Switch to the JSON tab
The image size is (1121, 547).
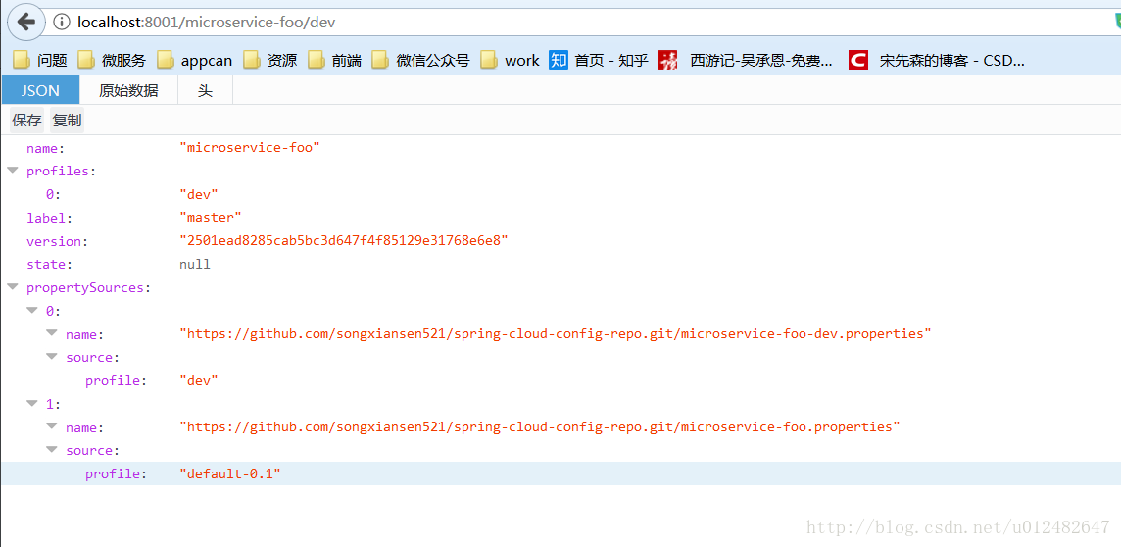40,91
